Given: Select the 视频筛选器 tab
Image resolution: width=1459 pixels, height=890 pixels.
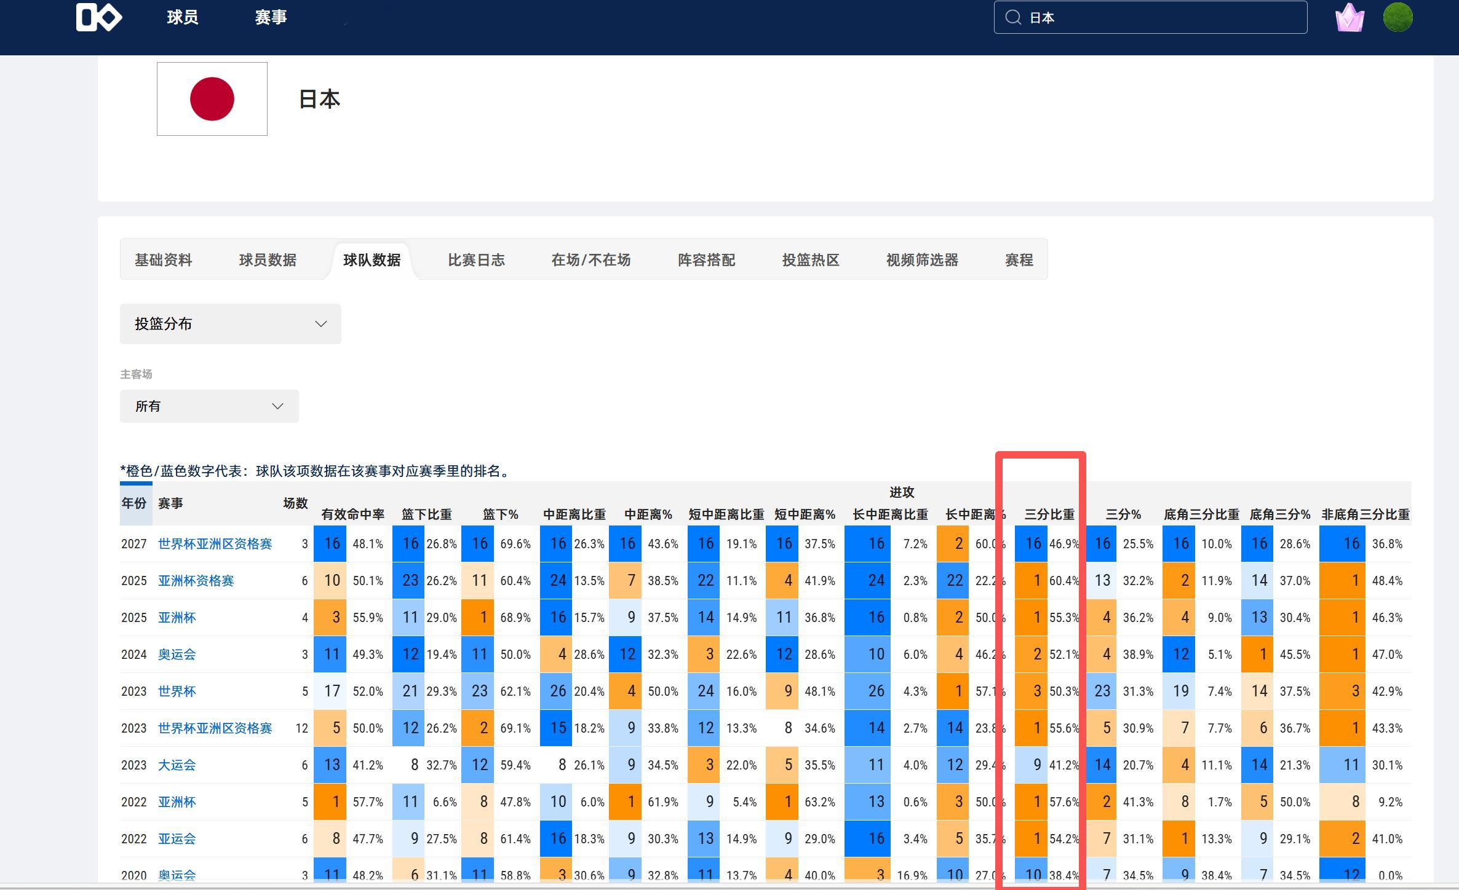Looking at the screenshot, I should tap(921, 260).
